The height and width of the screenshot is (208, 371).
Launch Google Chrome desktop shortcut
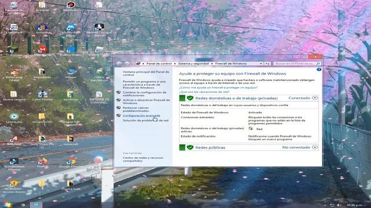pyautogui.click(x=71, y=163)
